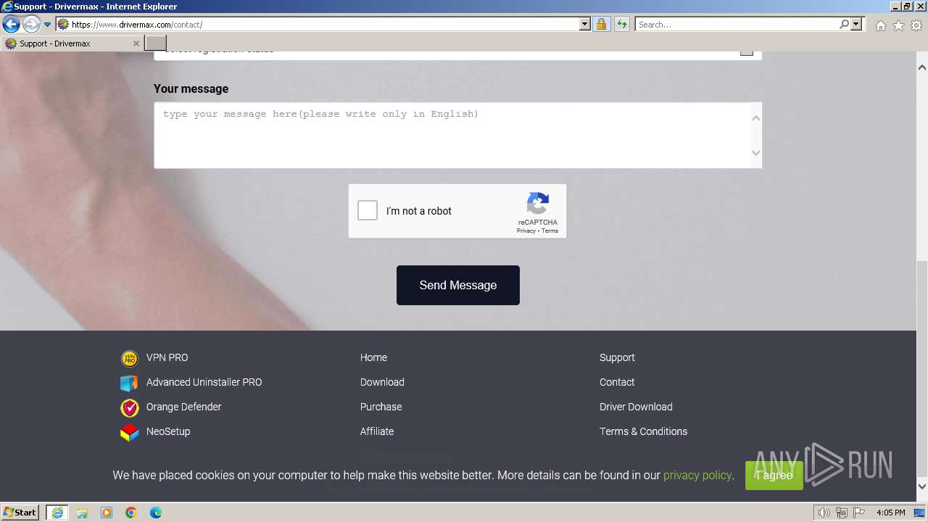The height and width of the screenshot is (522, 928).
Task: Launch Microsoft Edge from taskbar
Action: point(156,513)
